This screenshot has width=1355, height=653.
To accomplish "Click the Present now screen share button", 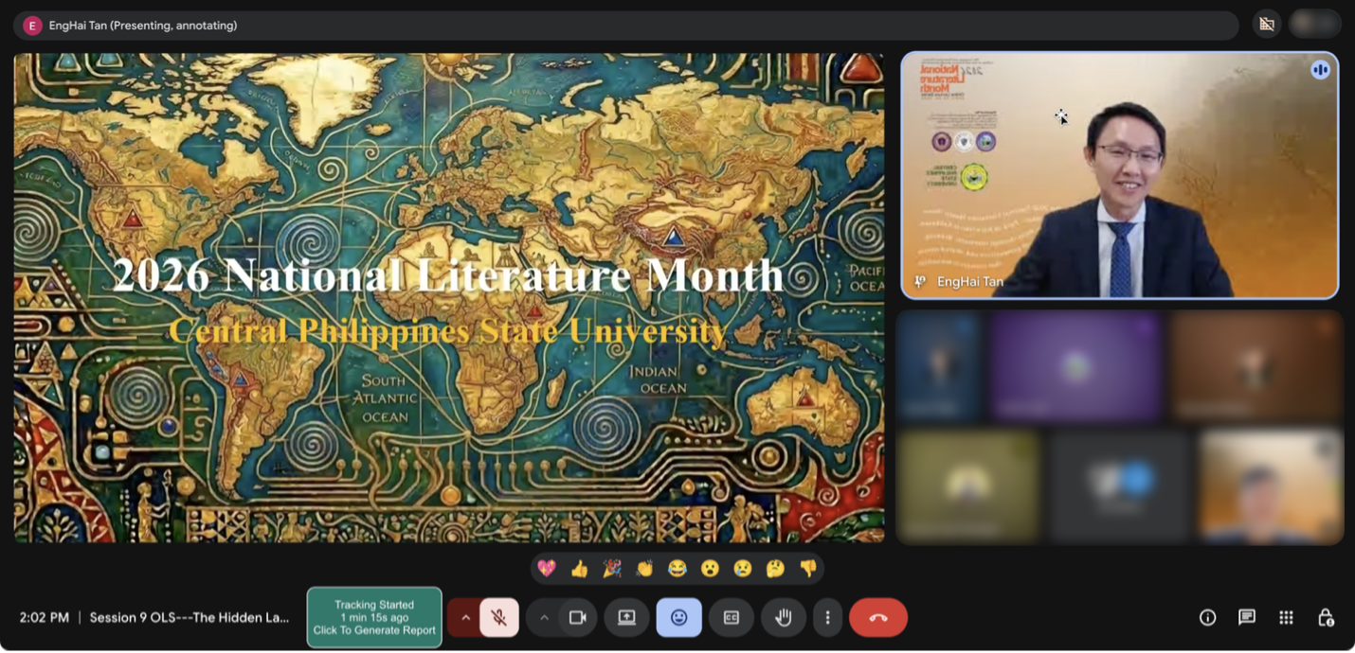I will 626,618.
